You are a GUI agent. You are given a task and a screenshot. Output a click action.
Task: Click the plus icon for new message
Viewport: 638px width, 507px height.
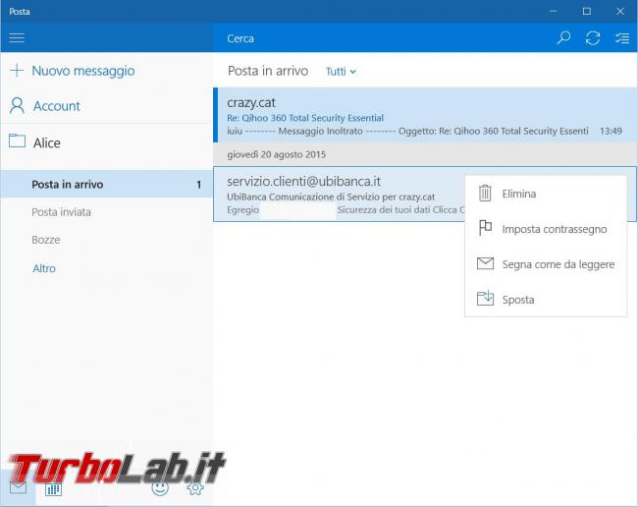click(17, 70)
